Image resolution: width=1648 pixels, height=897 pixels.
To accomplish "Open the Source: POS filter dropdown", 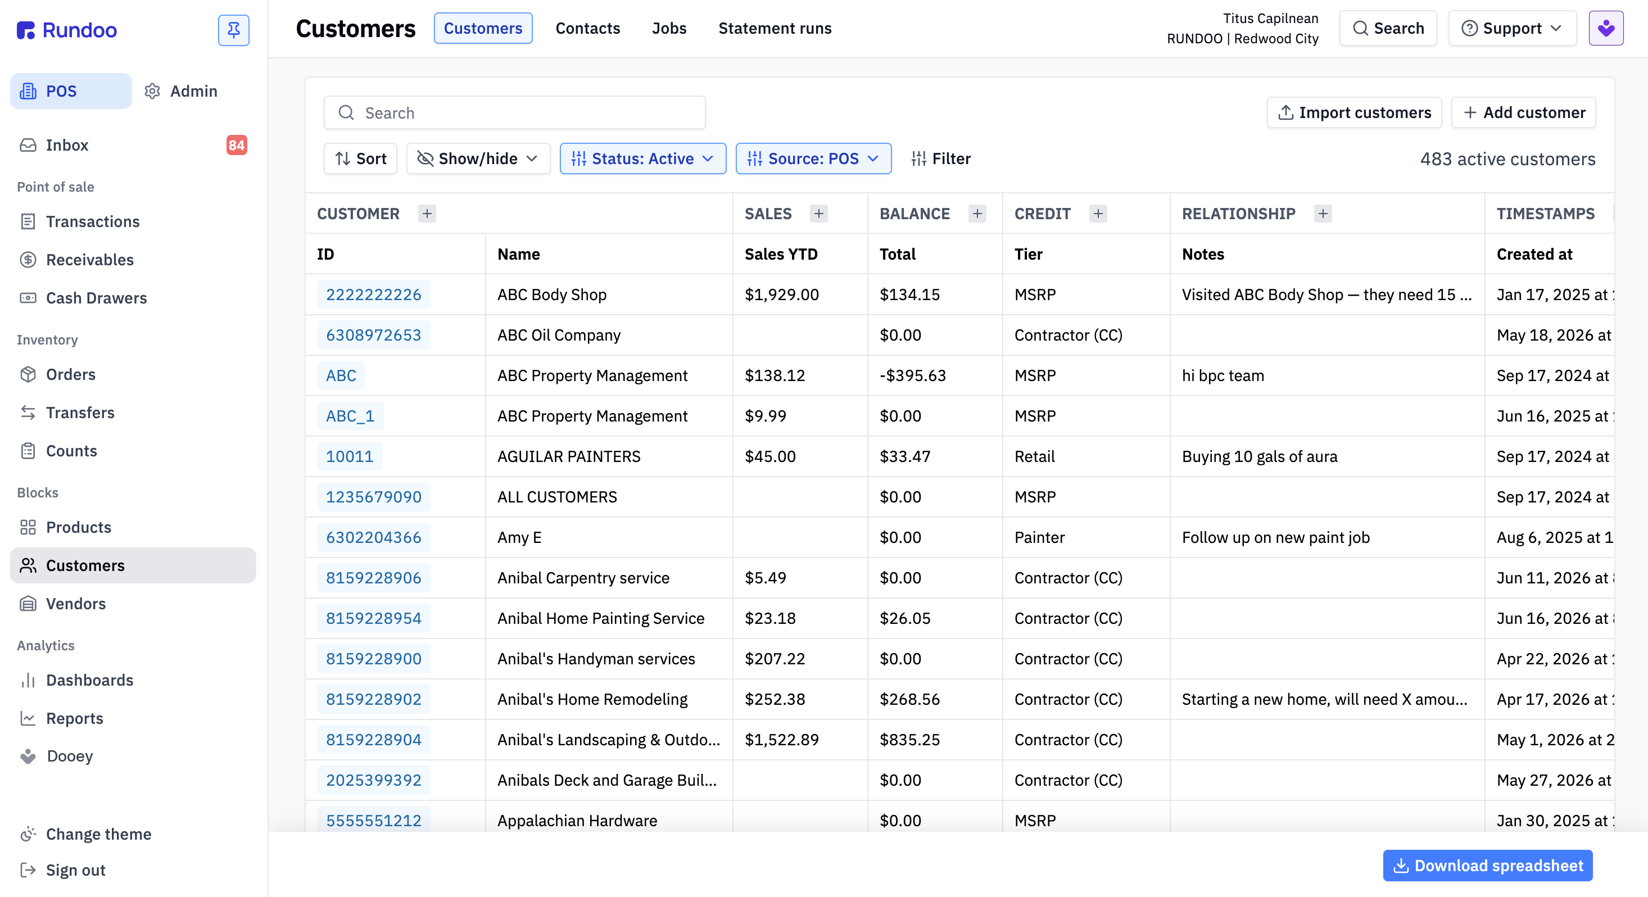I will [x=813, y=158].
